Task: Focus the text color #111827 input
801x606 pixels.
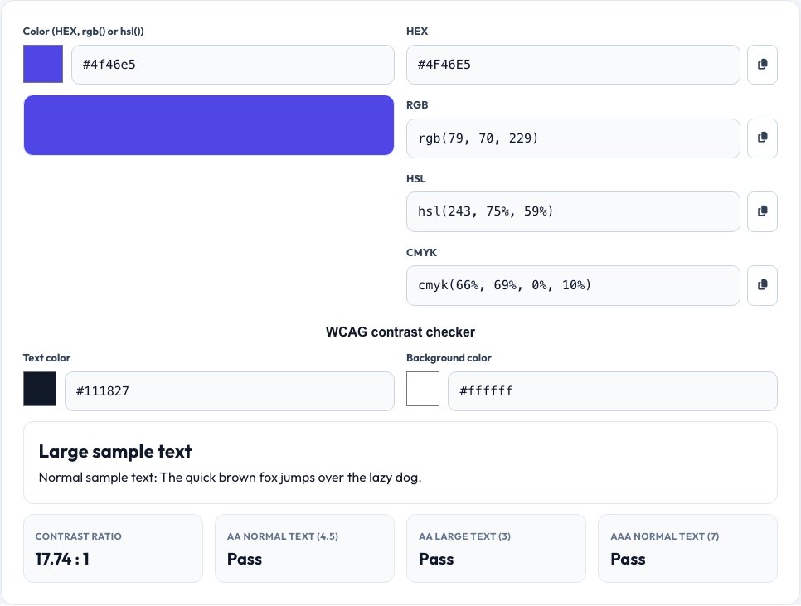Action: (x=230, y=391)
